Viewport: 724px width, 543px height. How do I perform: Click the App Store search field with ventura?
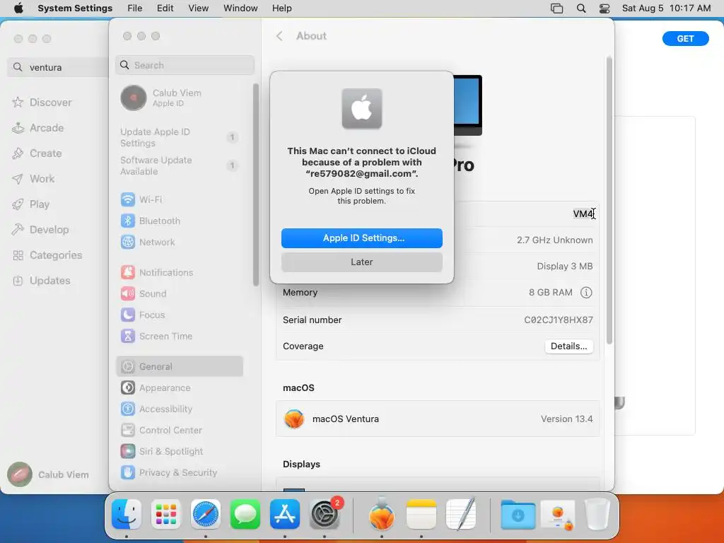coord(58,67)
